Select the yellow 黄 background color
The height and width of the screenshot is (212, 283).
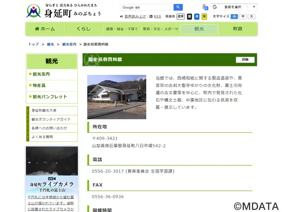click(x=204, y=17)
